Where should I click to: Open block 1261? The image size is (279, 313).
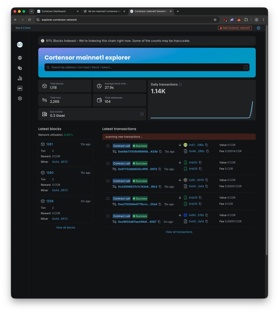[x=50, y=144]
